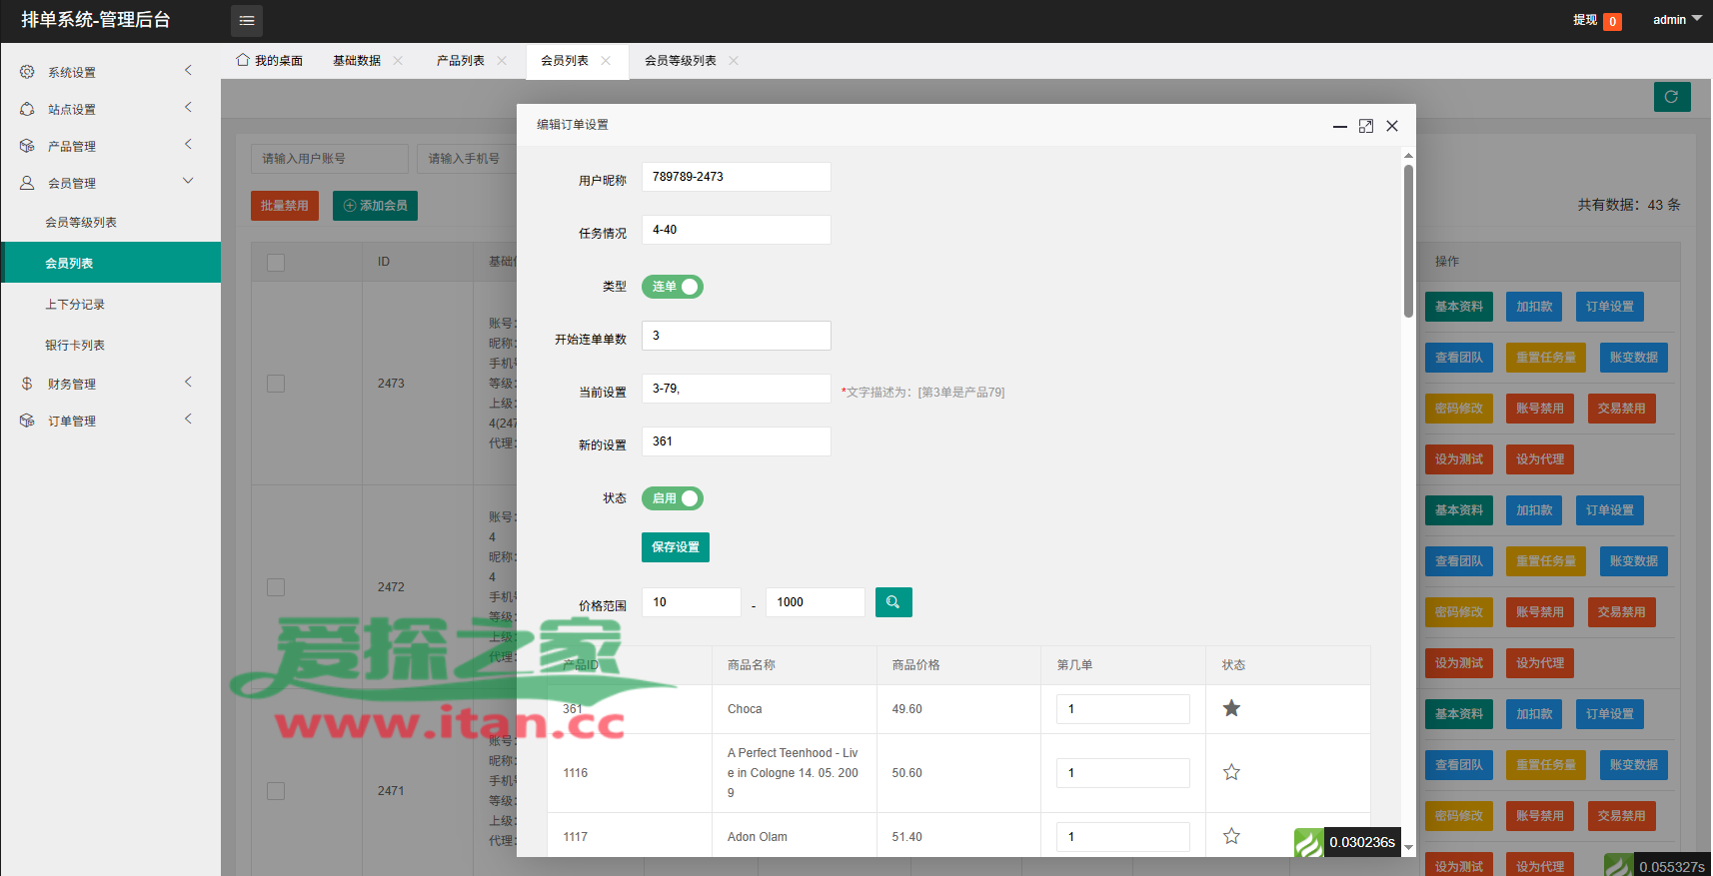Click the filled star for Choca
Image resolution: width=1713 pixels, height=876 pixels.
(1231, 708)
